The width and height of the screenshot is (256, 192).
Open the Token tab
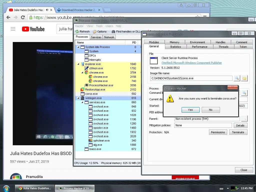click(243, 47)
